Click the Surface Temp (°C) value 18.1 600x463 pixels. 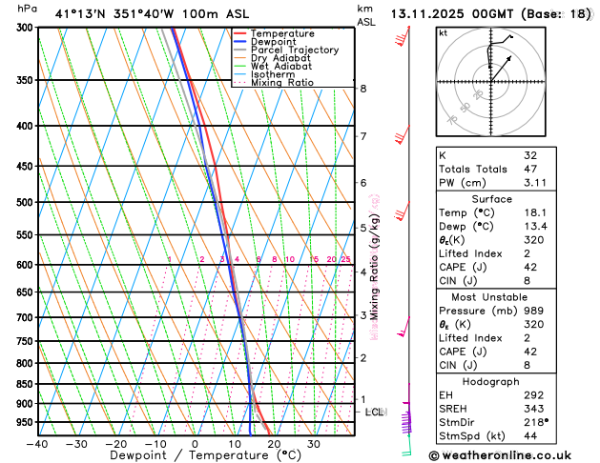coord(535,212)
